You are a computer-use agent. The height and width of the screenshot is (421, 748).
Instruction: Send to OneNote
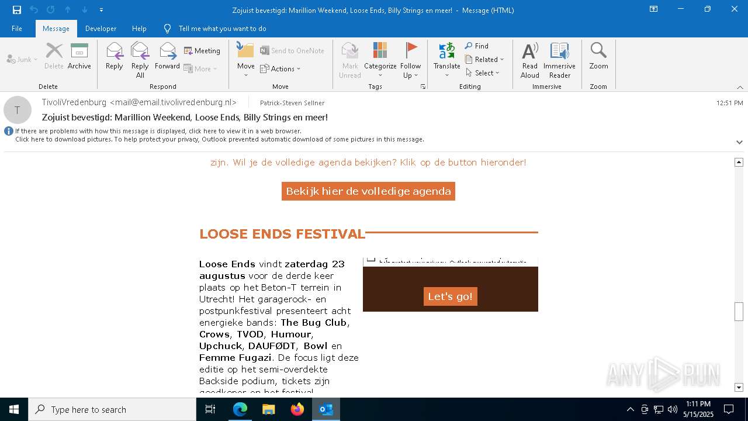click(292, 51)
